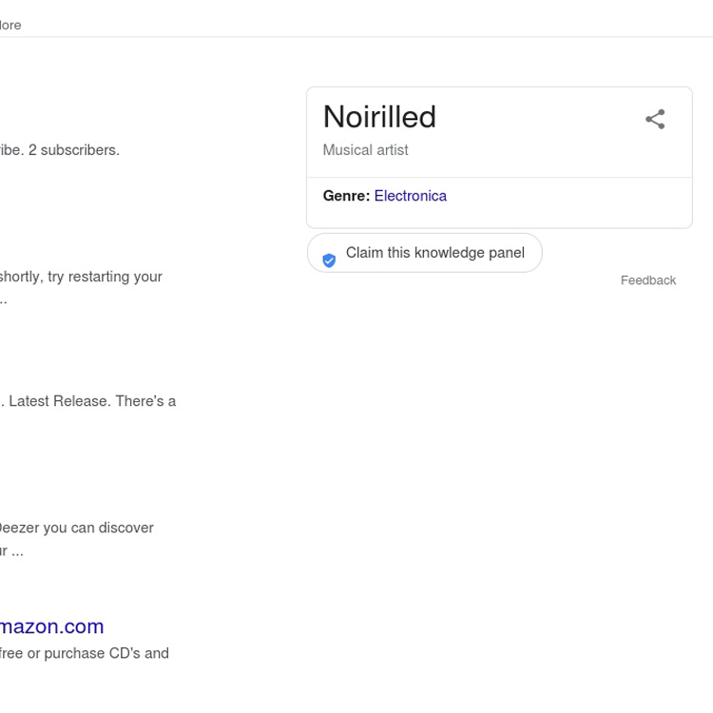Screen dimensions: 713x713
Task: Click the share icon in knowledge panel
Action: (x=655, y=120)
